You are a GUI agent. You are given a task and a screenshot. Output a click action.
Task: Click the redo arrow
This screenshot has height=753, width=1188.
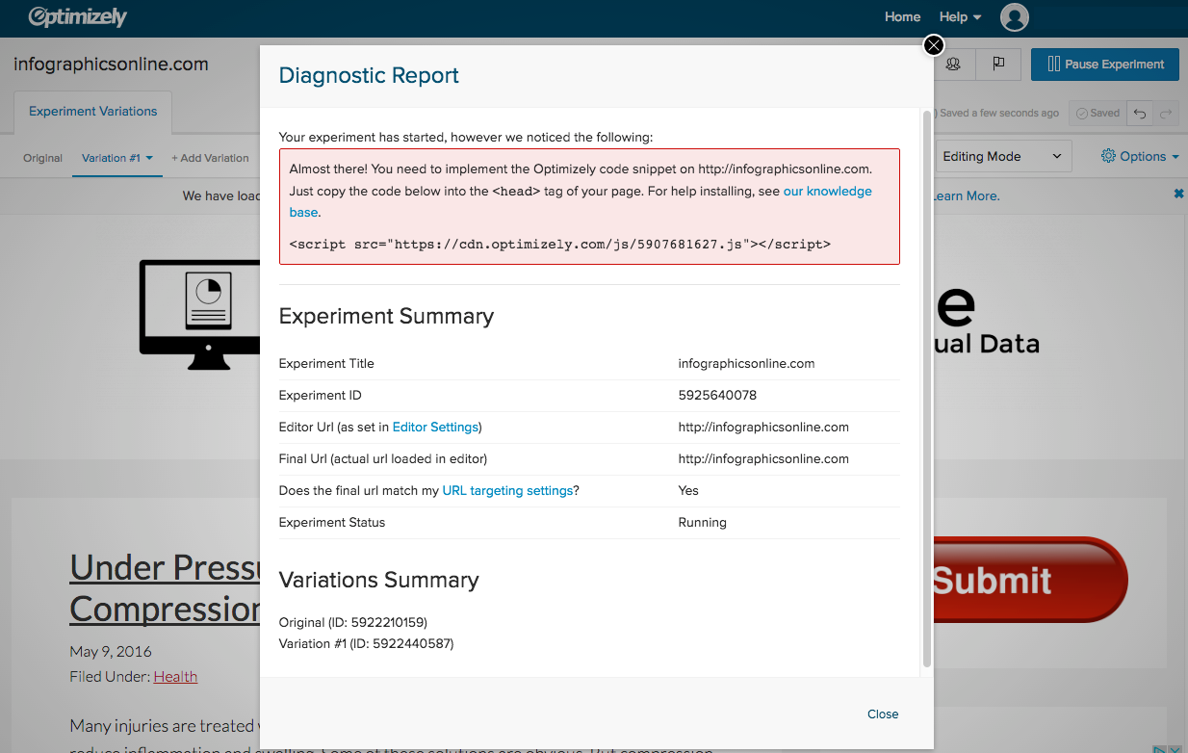click(1168, 113)
